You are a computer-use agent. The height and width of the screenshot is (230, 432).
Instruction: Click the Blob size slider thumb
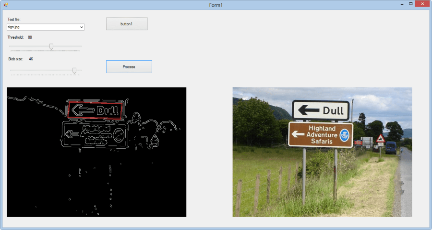[74, 70]
